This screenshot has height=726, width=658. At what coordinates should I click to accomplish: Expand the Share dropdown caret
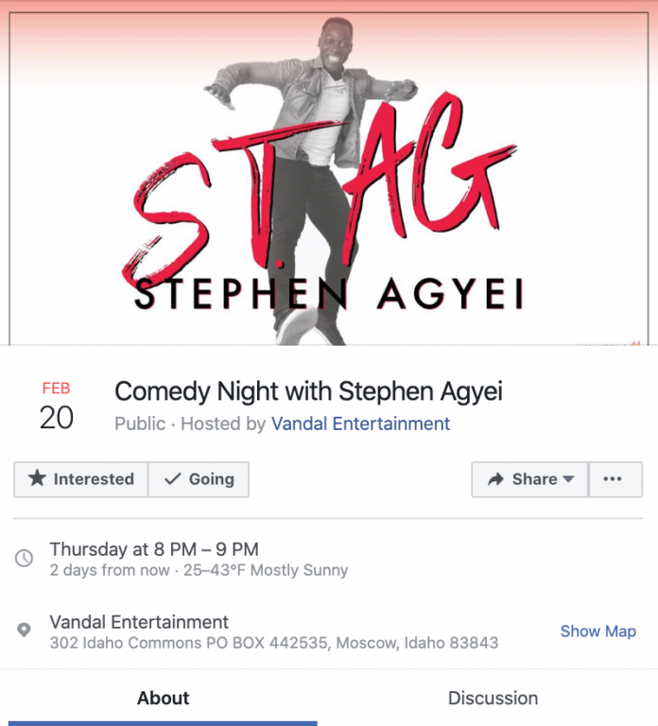[568, 479]
